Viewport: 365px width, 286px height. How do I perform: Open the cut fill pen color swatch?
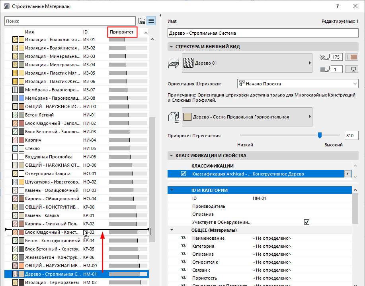351,57
